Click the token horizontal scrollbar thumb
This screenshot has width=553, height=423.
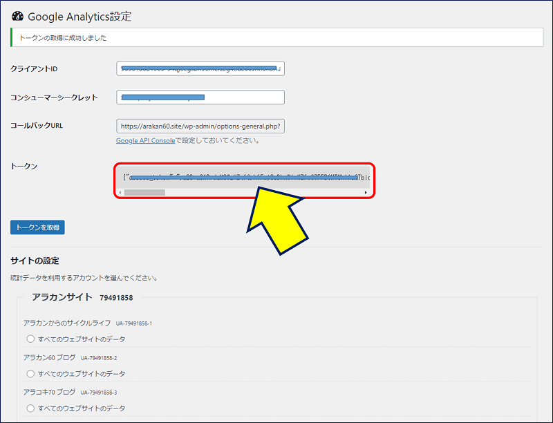pos(144,192)
